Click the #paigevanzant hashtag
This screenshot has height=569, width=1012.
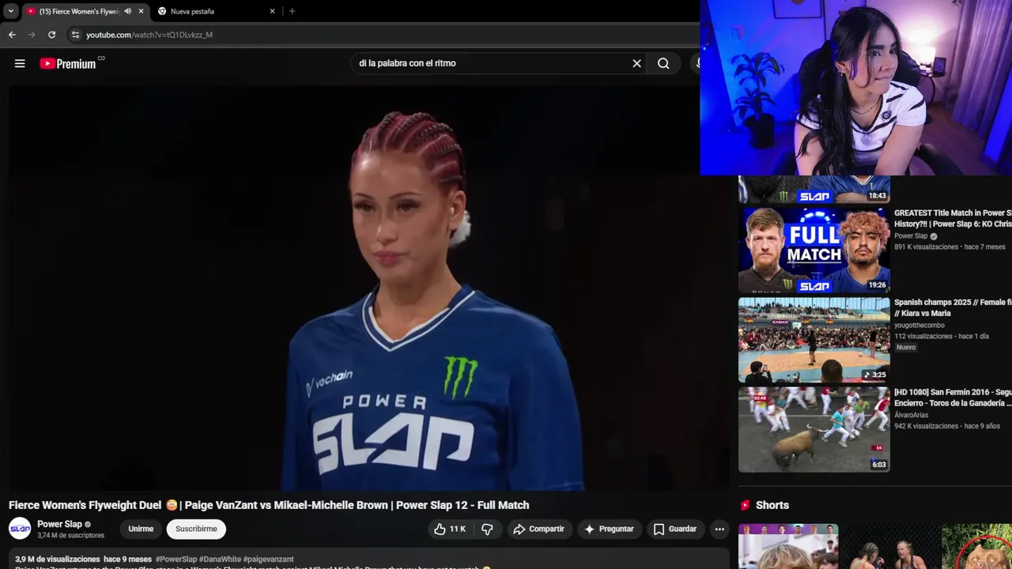269,560
